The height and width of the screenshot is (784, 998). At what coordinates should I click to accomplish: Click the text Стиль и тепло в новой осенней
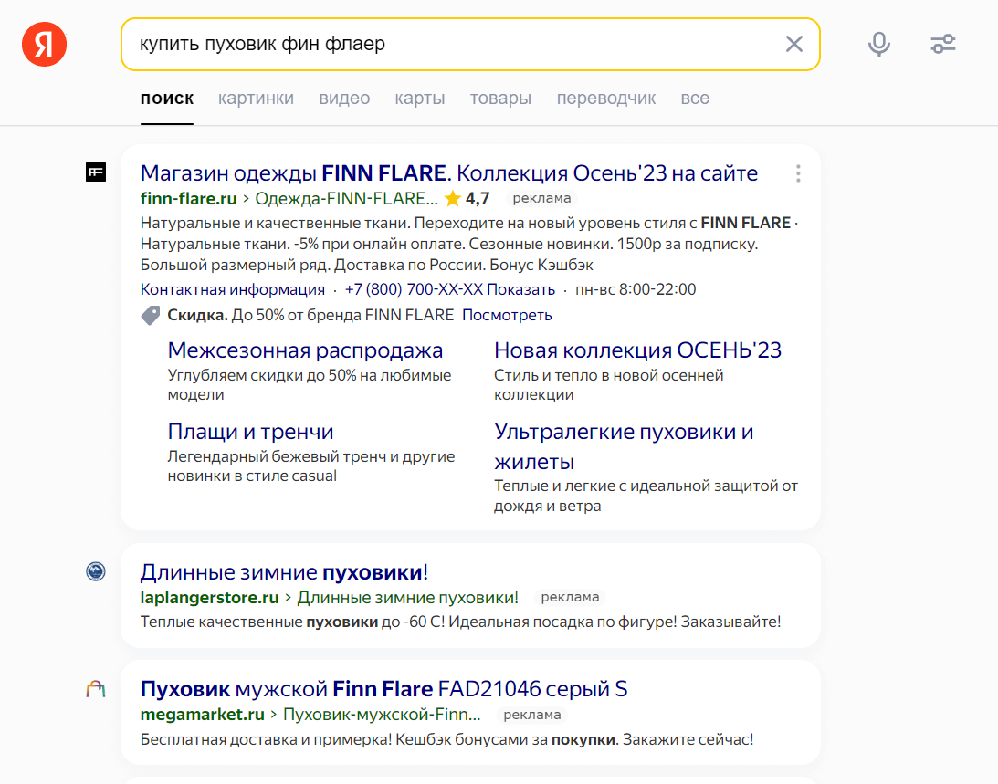click(609, 384)
